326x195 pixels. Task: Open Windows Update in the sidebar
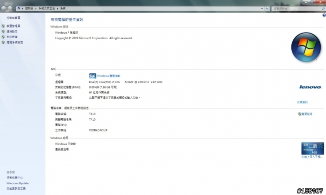click(17, 183)
